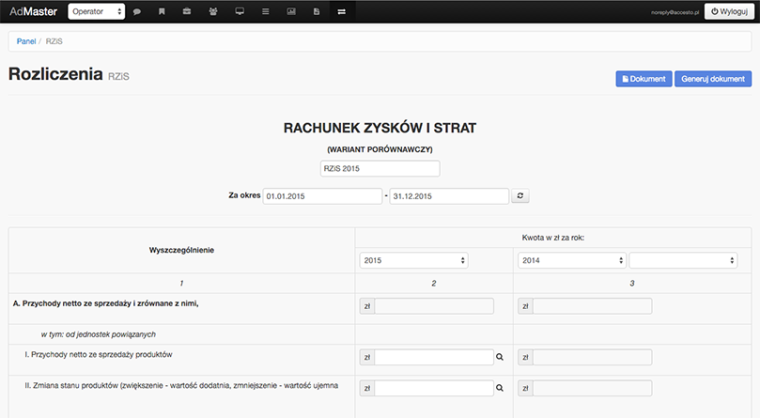
Task: Click 2014 amount field for Zmiana stanu produktów
Action: (x=592, y=388)
